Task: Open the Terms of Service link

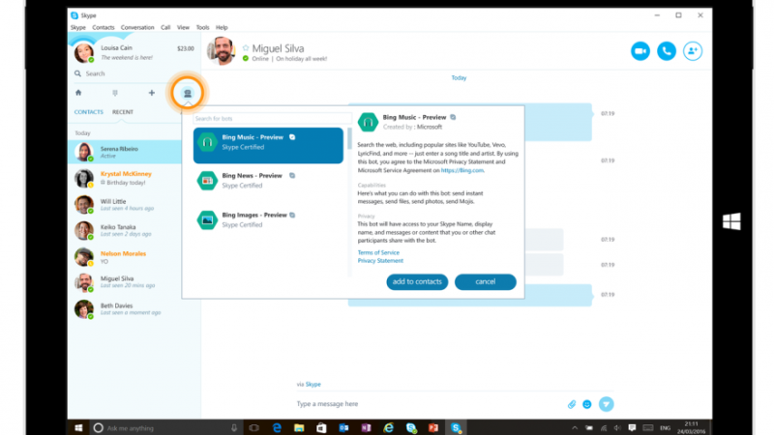Action: [x=377, y=252]
